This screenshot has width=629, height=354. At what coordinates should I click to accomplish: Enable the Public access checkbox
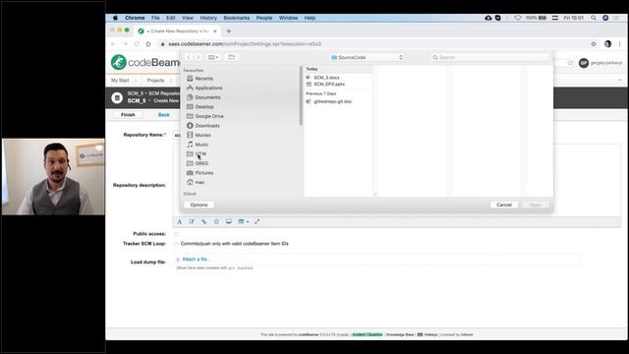tap(177, 234)
